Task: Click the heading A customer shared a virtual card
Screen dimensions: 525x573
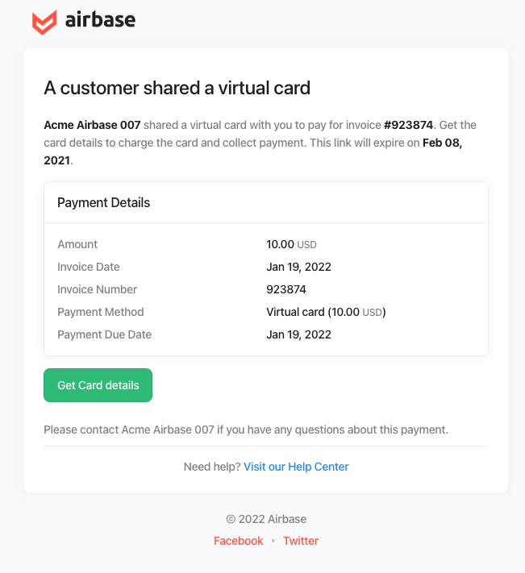Action: click(x=177, y=88)
